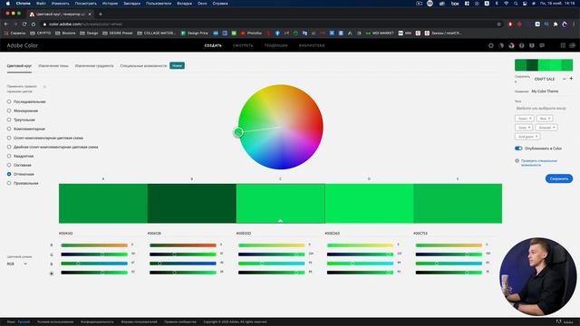Open Конфиденциальность footer link
Image resolution: width=580 pixels, height=326 pixels.
coord(97,322)
